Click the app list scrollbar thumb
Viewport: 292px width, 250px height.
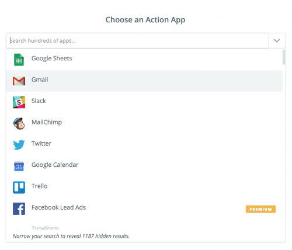pyautogui.click(x=284, y=57)
